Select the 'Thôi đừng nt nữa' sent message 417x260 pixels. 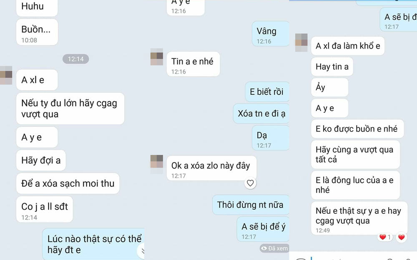coord(251,205)
